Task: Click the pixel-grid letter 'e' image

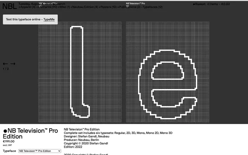Action: pyautogui.click(x=167, y=72)
